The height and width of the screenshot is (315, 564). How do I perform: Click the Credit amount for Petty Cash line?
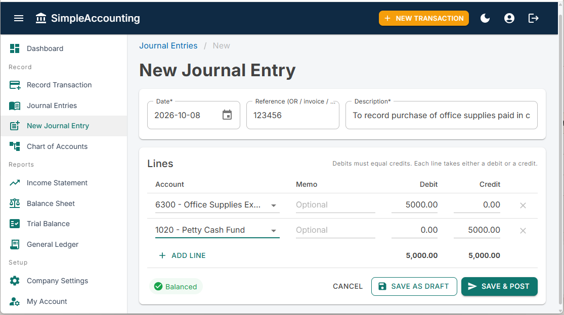[x=477, y=230]
